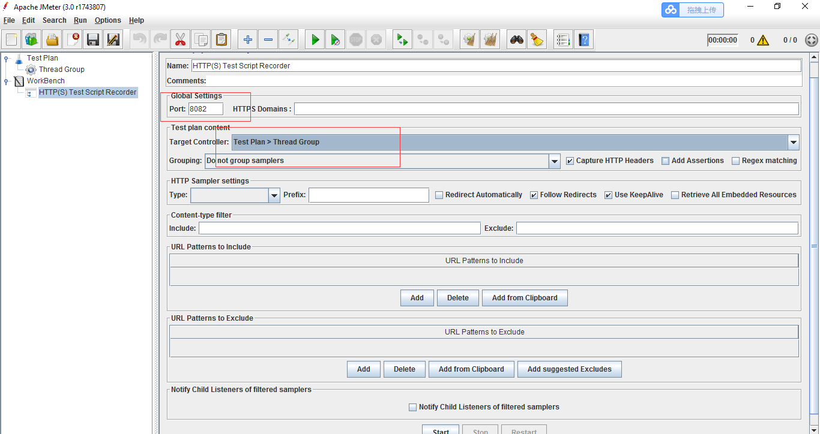Image resolution: width=820 pixels, height=434 pixels.
Task: Collapse all tree nodes with minus icon
Action: (268, 40)
